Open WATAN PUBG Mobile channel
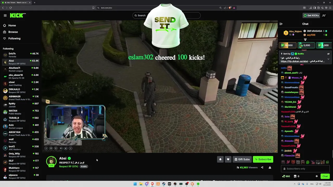The width and height of the screenshot is (333, 187). tap(21, 112)
